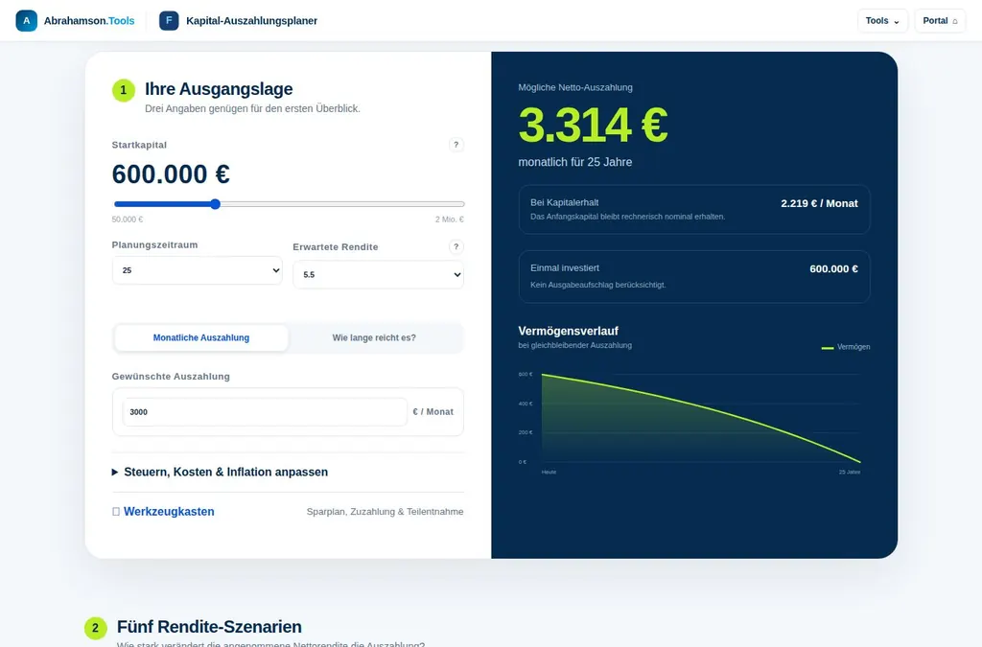Click the Werkzeugkasten icon

(116, 512)
